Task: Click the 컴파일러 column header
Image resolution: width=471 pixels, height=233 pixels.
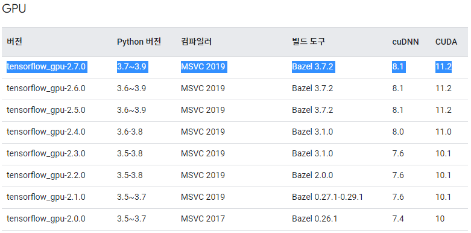Action: [x=196, y=42]
